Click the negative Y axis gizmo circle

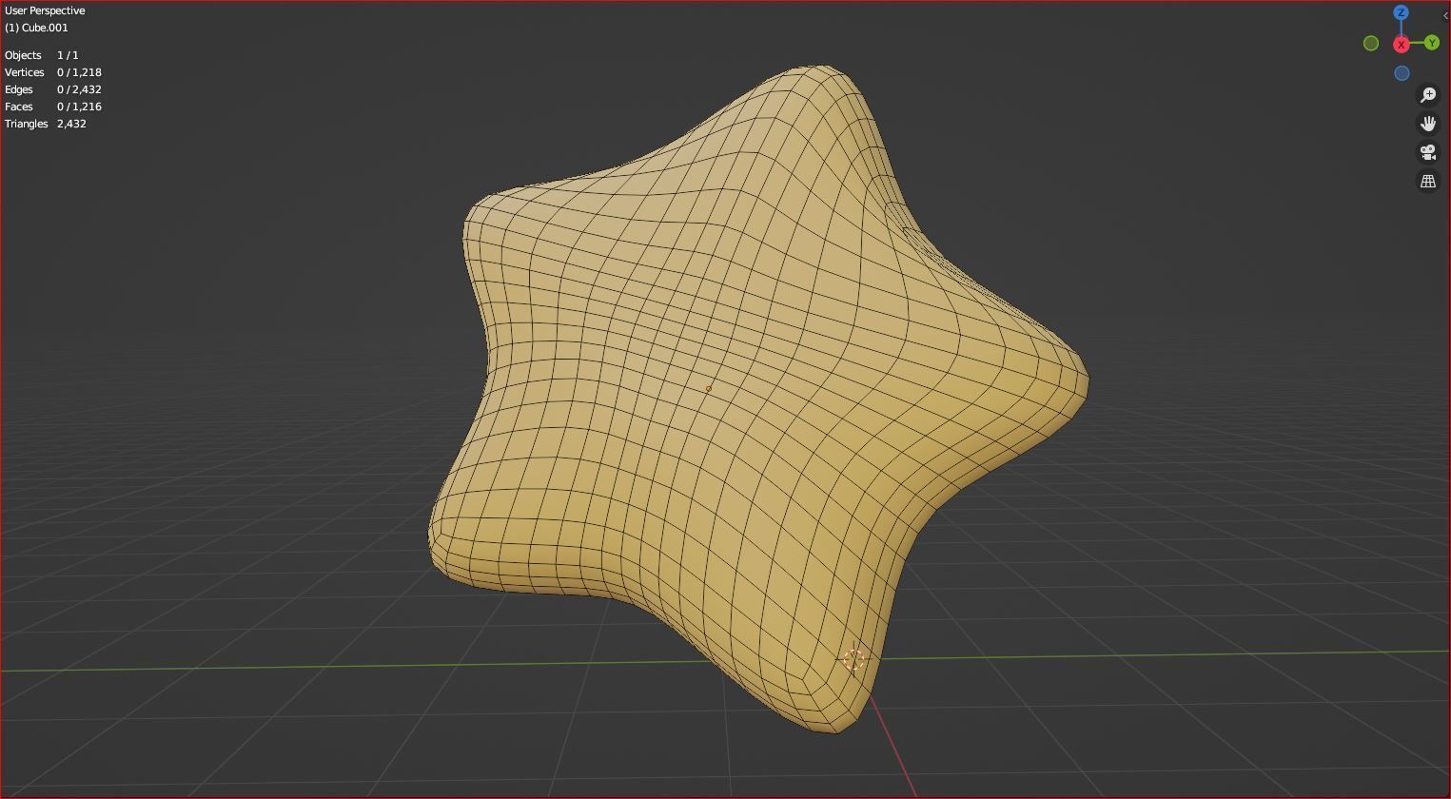[1371, 43]
